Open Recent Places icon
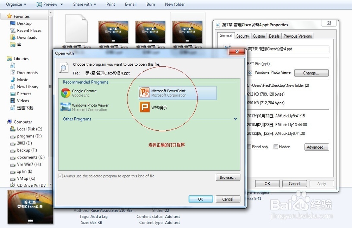 (13, 30)
